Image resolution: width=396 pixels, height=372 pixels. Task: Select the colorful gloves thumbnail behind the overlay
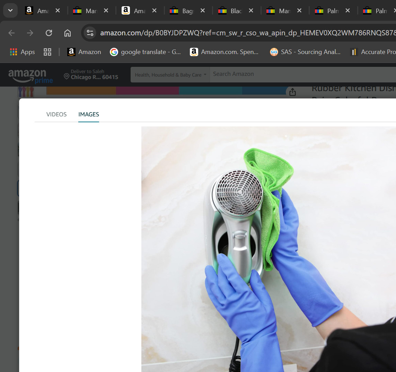26,92
